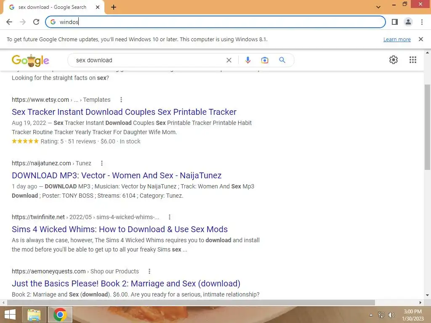The width and height of the screenshot is (431, 323).
Task: Show hidden tray icons arrow
Action: point(371,315)
